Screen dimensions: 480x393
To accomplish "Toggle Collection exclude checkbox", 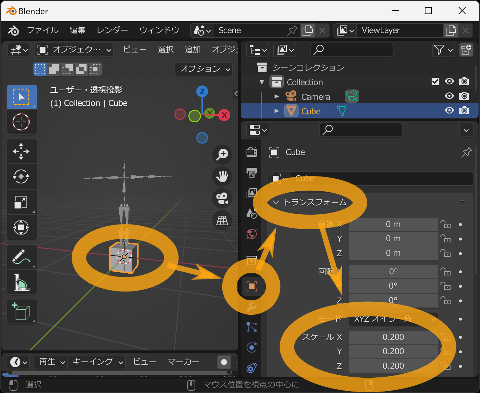I will (x=435, y=82).
